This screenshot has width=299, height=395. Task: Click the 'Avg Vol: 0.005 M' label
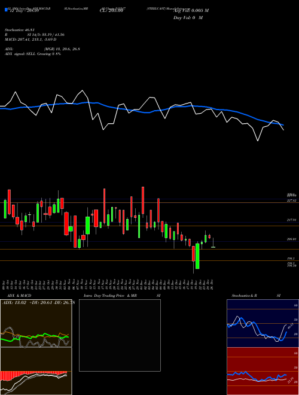[191, 11]
